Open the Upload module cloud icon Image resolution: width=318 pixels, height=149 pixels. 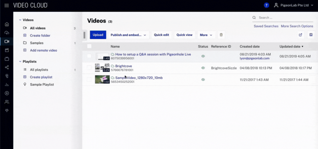click(7, 33)
